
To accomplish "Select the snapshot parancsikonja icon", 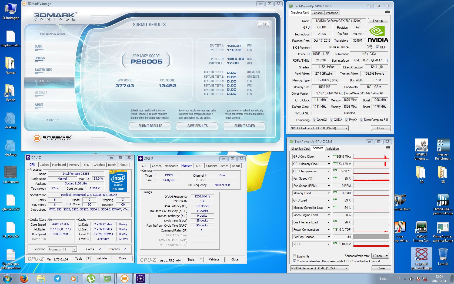I will coord(421,259).
